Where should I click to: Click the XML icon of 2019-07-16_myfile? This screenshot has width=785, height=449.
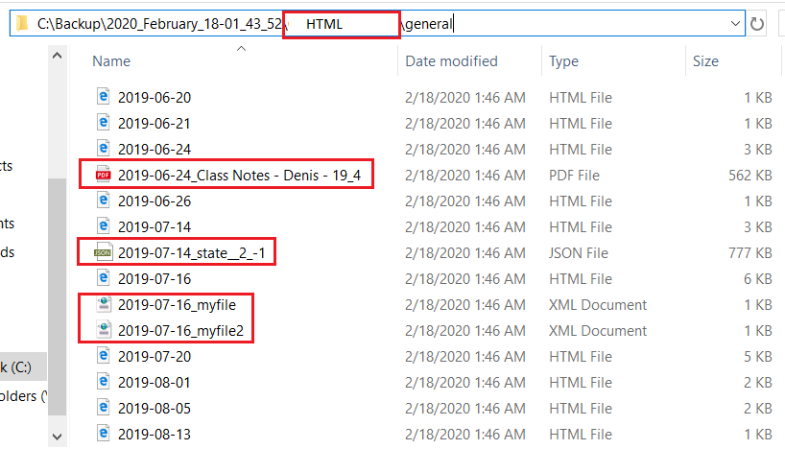(104, 304)
